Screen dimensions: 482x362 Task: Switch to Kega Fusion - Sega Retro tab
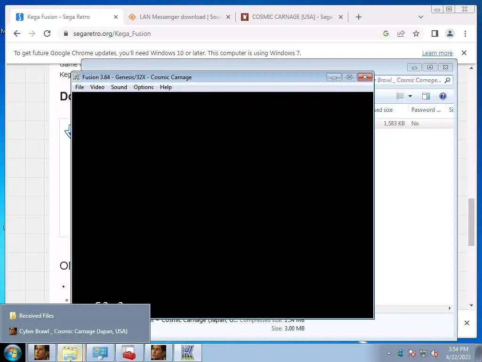point(67,17)
